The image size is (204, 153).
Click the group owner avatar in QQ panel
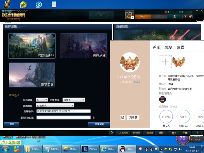click(x=163, y=99)
